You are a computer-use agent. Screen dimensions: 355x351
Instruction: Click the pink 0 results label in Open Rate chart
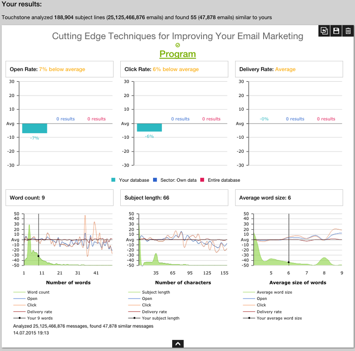coord(96,119)
